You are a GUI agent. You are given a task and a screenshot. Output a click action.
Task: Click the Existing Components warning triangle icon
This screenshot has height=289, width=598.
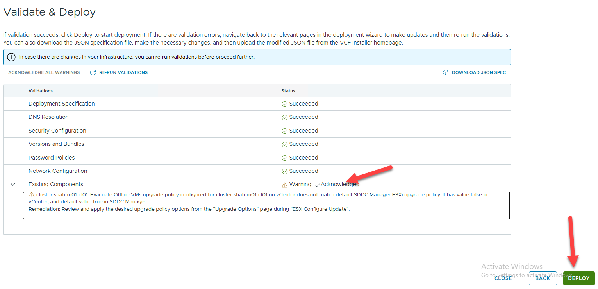(285, 185)
